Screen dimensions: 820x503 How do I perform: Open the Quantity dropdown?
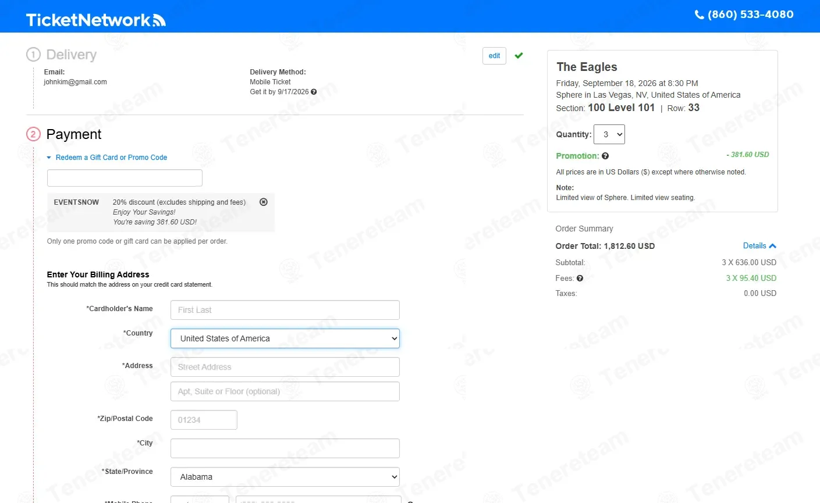(609, 134)
